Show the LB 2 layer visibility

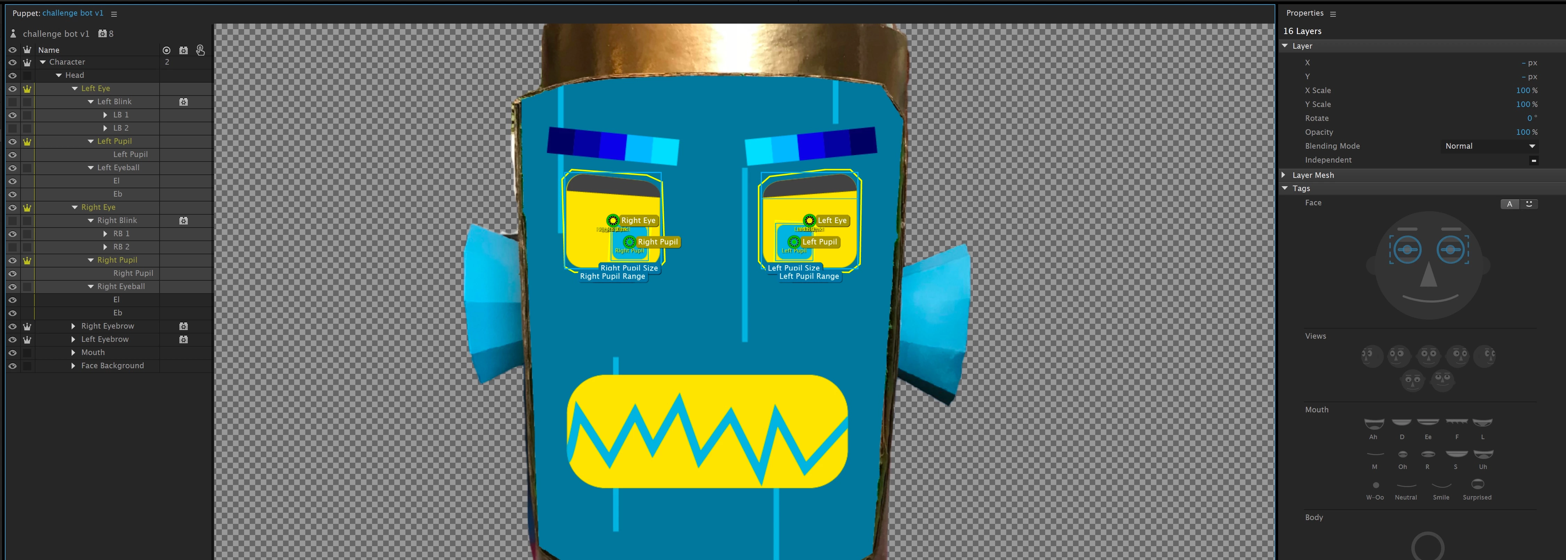(x=12, y=128)
